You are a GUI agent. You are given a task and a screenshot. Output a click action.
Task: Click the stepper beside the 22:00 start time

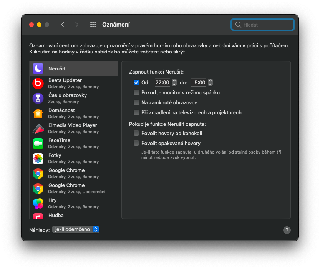point(174,82)
